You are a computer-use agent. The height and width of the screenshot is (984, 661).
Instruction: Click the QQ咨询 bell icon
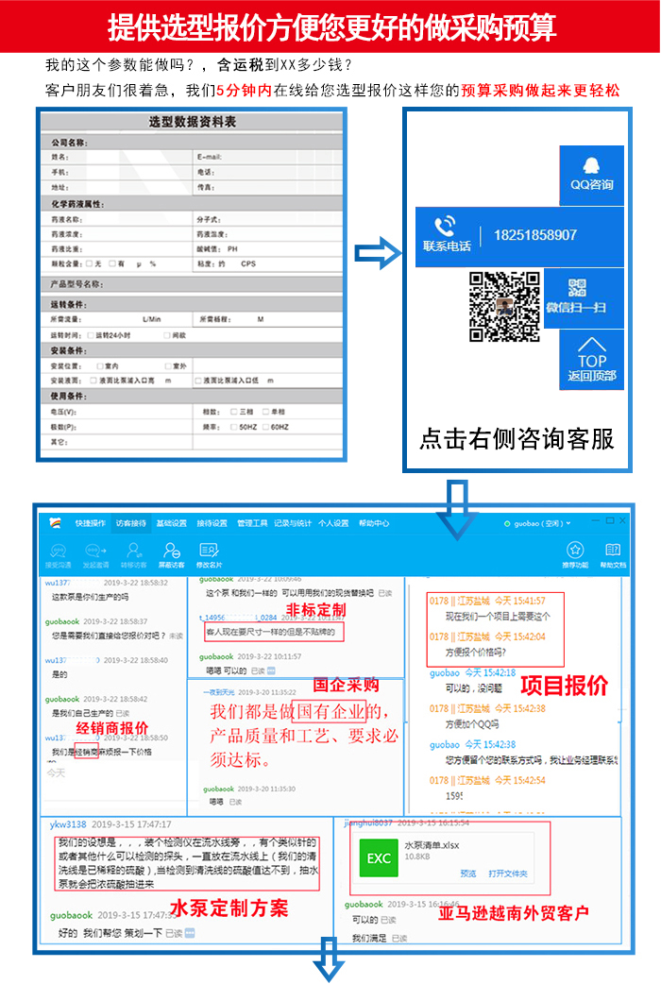pos(591,165)
